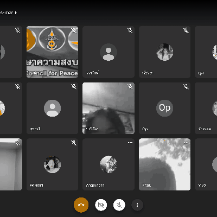This screenshot has height=217, width=217.
Task: Select the Phak camera video tile
Action: 164,164
